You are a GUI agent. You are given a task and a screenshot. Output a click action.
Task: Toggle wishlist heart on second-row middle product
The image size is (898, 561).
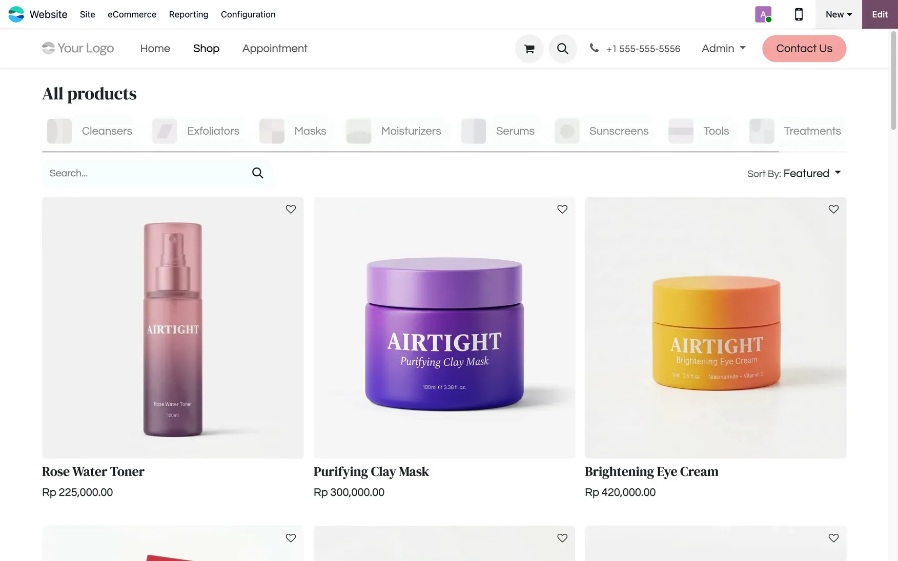(562, 538)
